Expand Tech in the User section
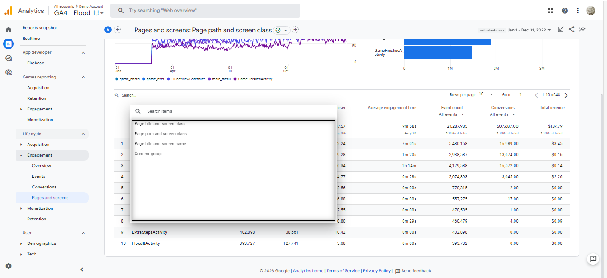 point(21,254)
